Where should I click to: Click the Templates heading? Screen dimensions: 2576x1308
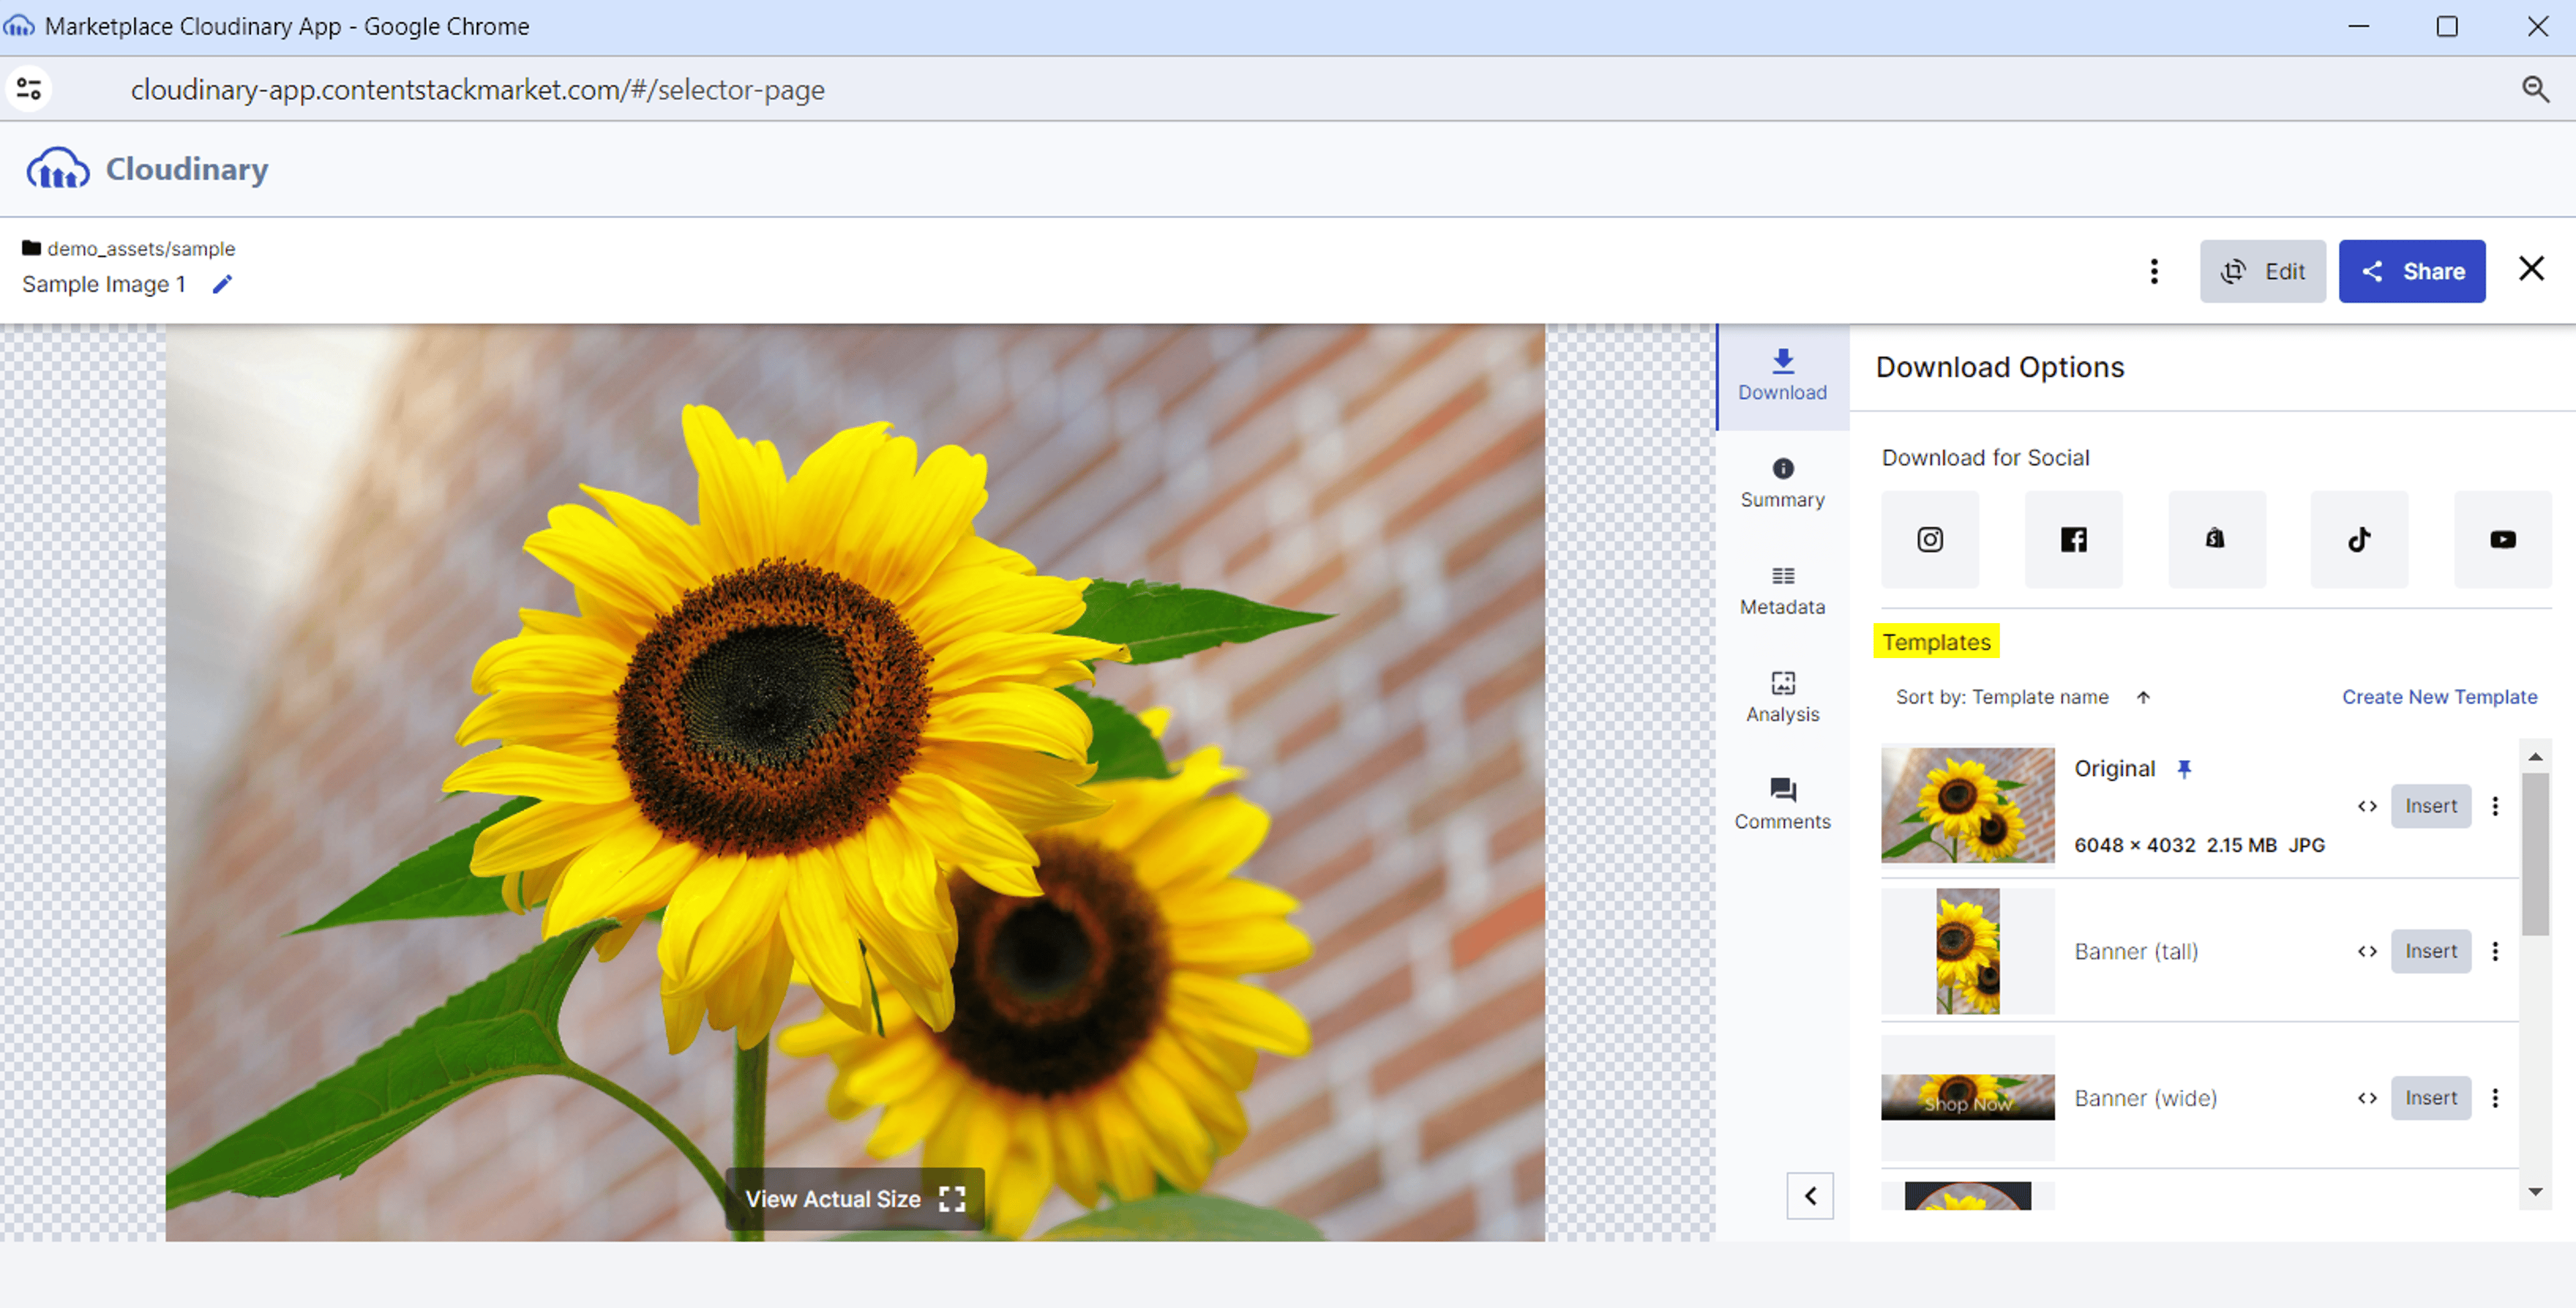coord(1936,642)
